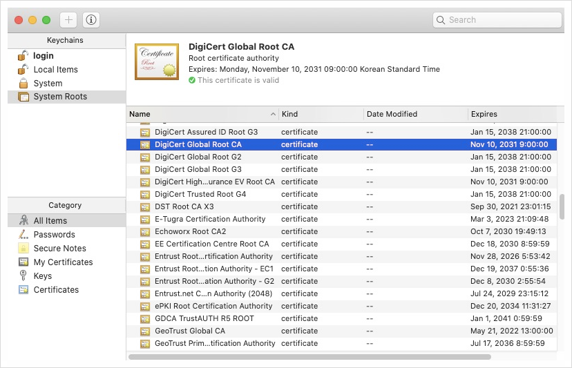572x368 pixels.
Task: Click certificate icon of GDCA TrustAUTH R5 ROOT
Action: (x=145, y=319)
